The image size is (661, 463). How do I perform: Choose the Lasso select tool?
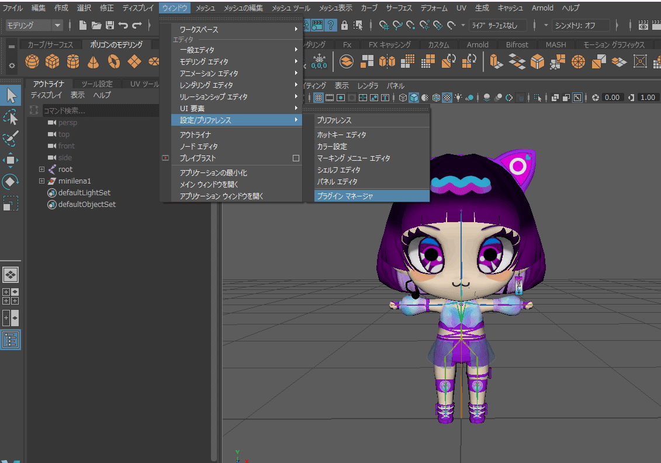click(x=11, y=118)
